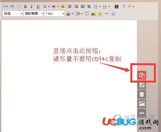Click the red copy button in sidebar
This screenshot has width=161, height=132.
pos(142,75)
